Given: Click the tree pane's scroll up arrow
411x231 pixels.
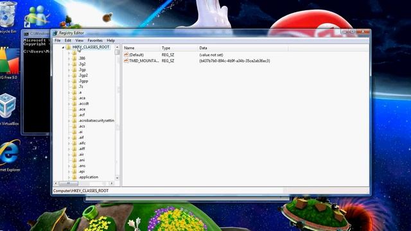Looking at the screenshot, I should point(117,47).
